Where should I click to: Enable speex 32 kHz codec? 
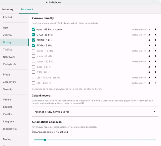(33, 62)
